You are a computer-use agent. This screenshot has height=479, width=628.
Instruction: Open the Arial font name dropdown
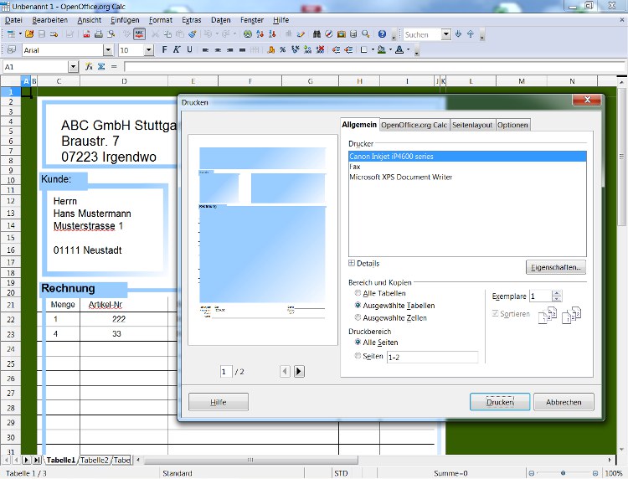click(x=108, y=50)
